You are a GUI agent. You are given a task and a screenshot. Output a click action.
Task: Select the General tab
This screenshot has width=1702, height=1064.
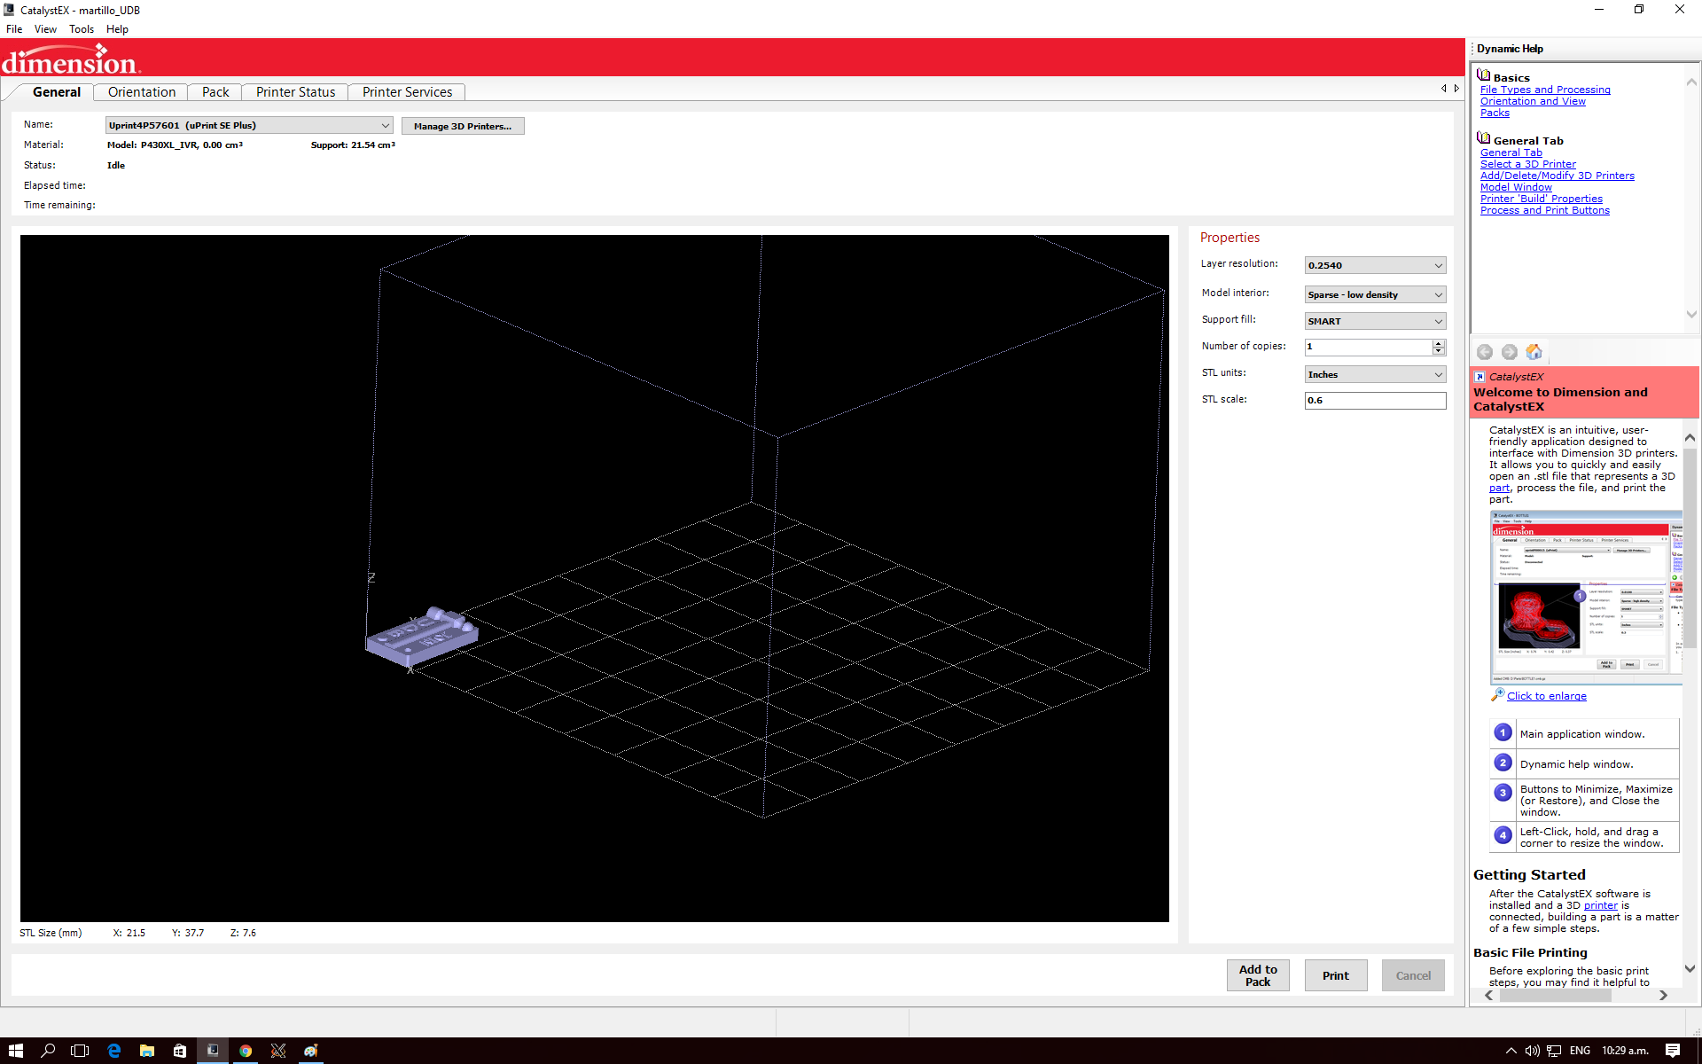tap(57, 92)
